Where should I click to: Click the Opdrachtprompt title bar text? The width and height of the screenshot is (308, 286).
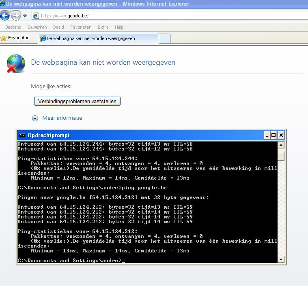(49, 135)
